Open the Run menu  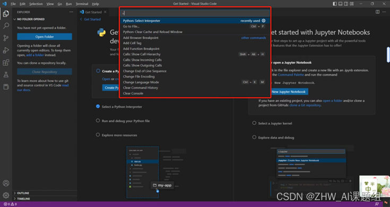[69, 4]
